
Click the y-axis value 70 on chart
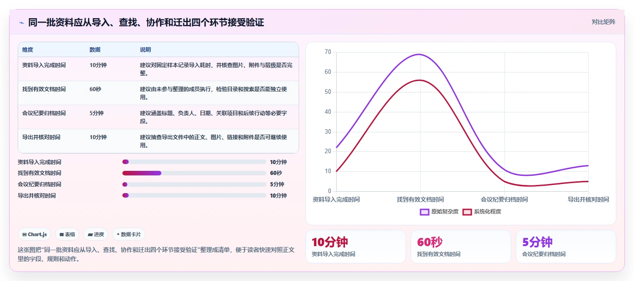328,52
